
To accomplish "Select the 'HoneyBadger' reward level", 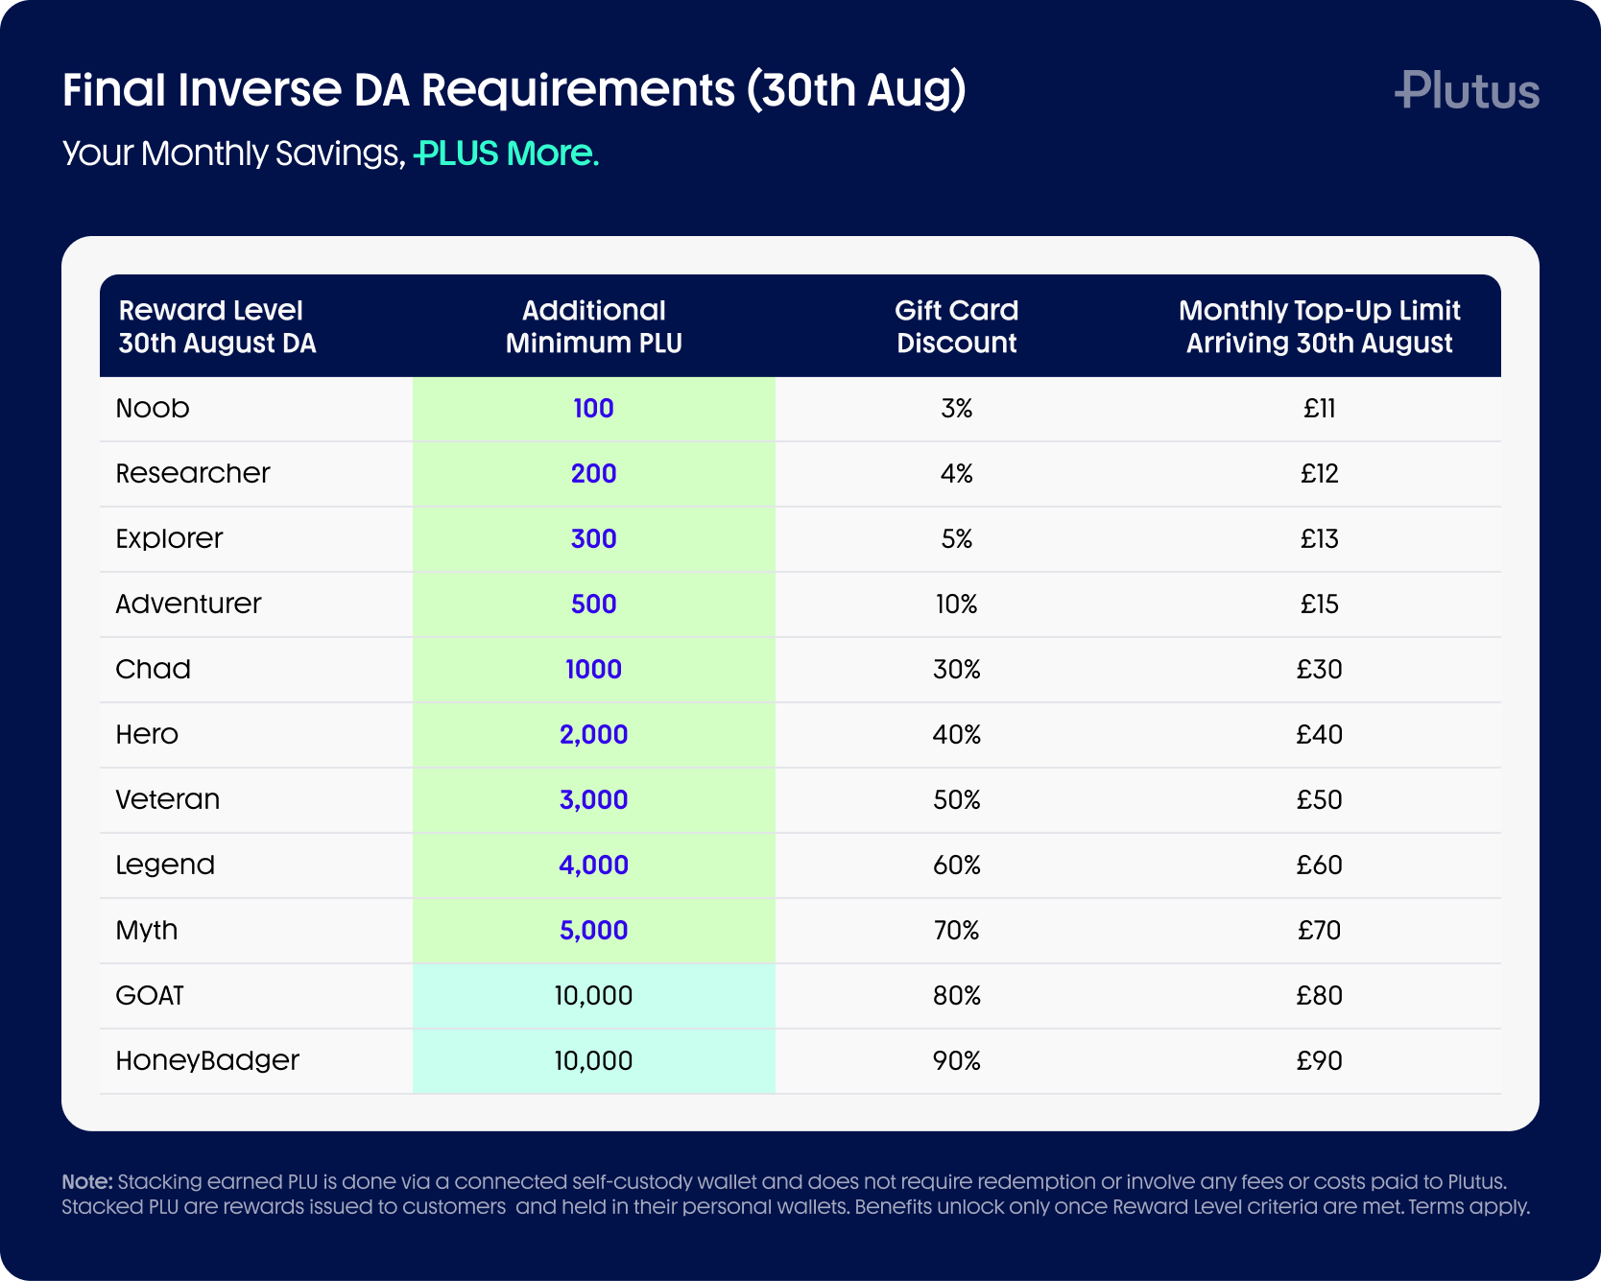I will (207, 1061).
